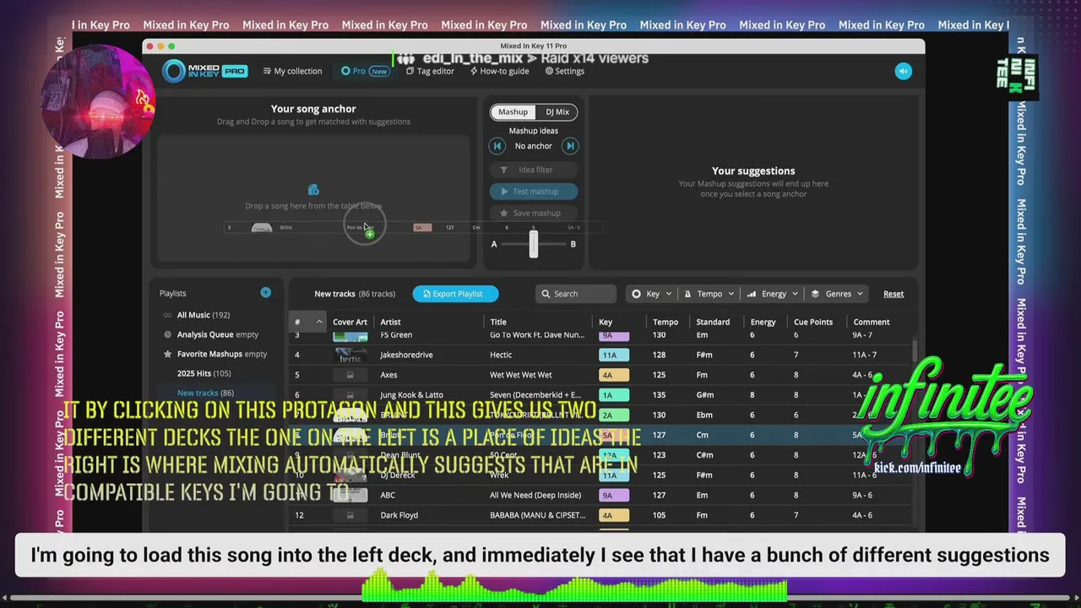Go to next mashup idea
Image resolution: width=1081 pixels, height=608 pixels.
[570, 146]
